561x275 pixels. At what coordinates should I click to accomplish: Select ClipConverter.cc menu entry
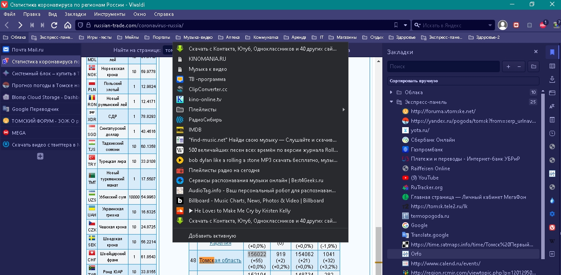tap(260, 89)
